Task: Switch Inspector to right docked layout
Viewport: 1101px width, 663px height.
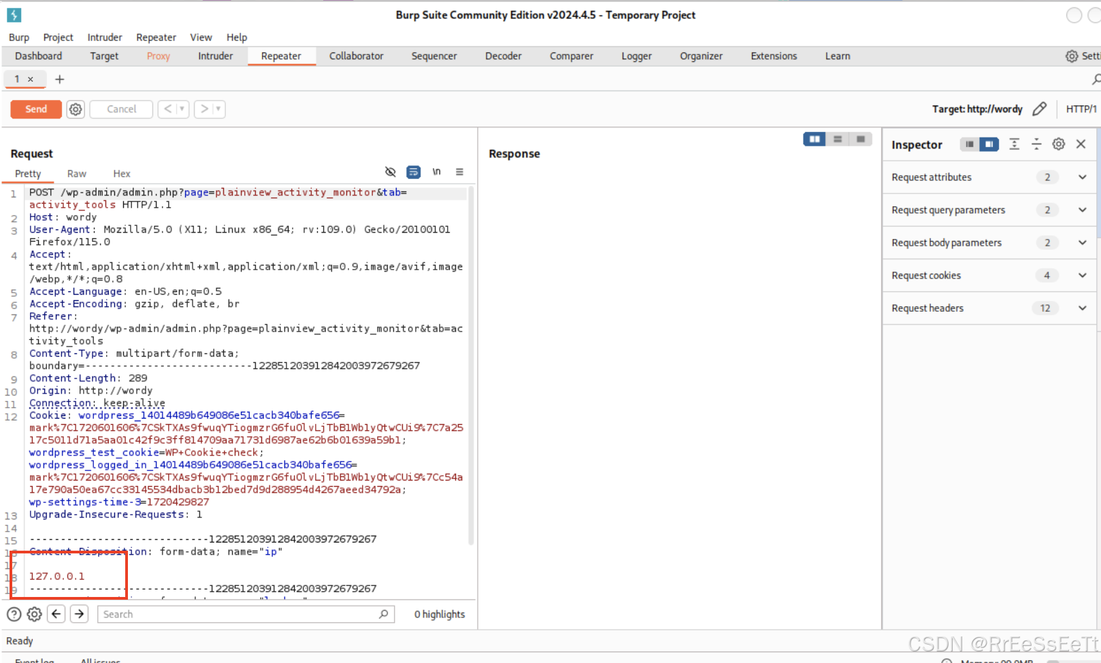Action: coord(989,144)
